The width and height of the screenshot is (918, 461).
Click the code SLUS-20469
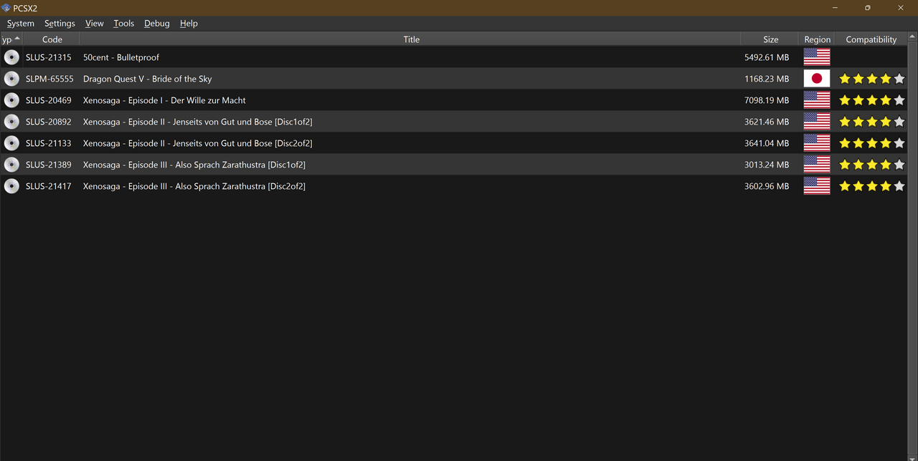click(x=49, y=100)
